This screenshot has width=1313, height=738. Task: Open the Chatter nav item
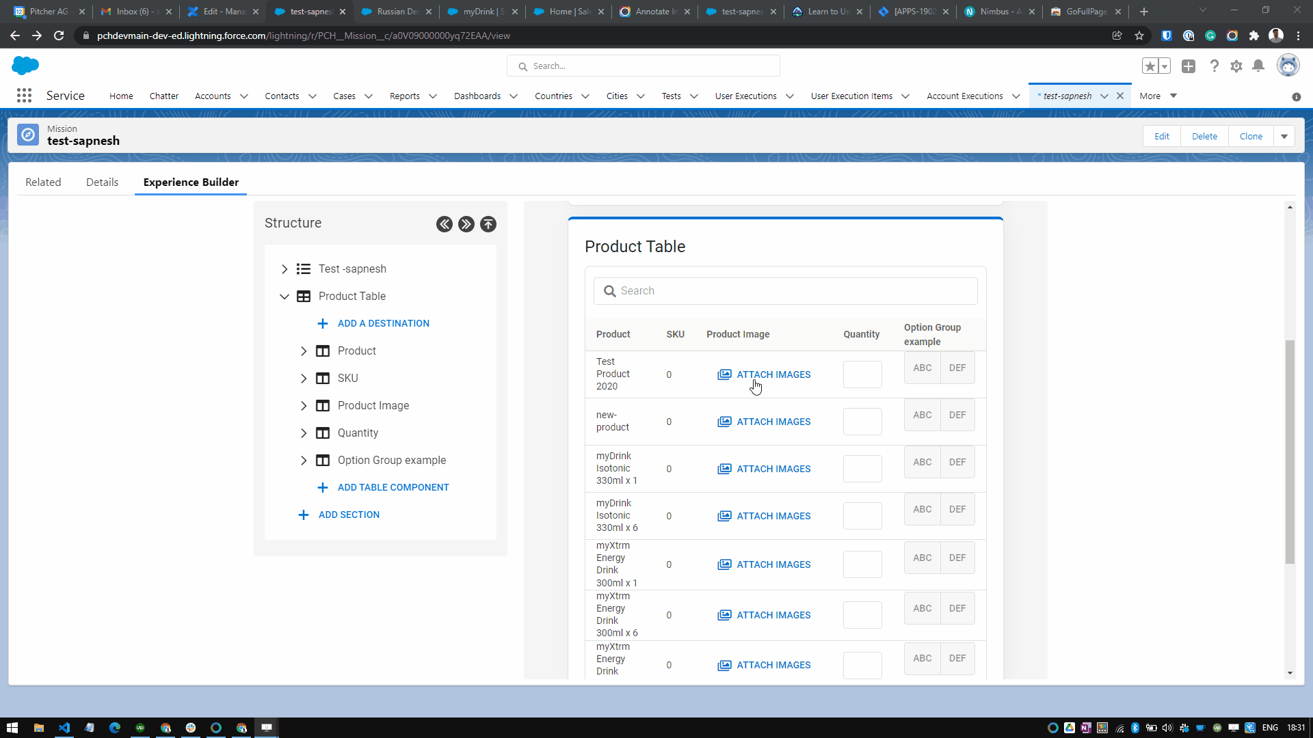pos(164,96)
